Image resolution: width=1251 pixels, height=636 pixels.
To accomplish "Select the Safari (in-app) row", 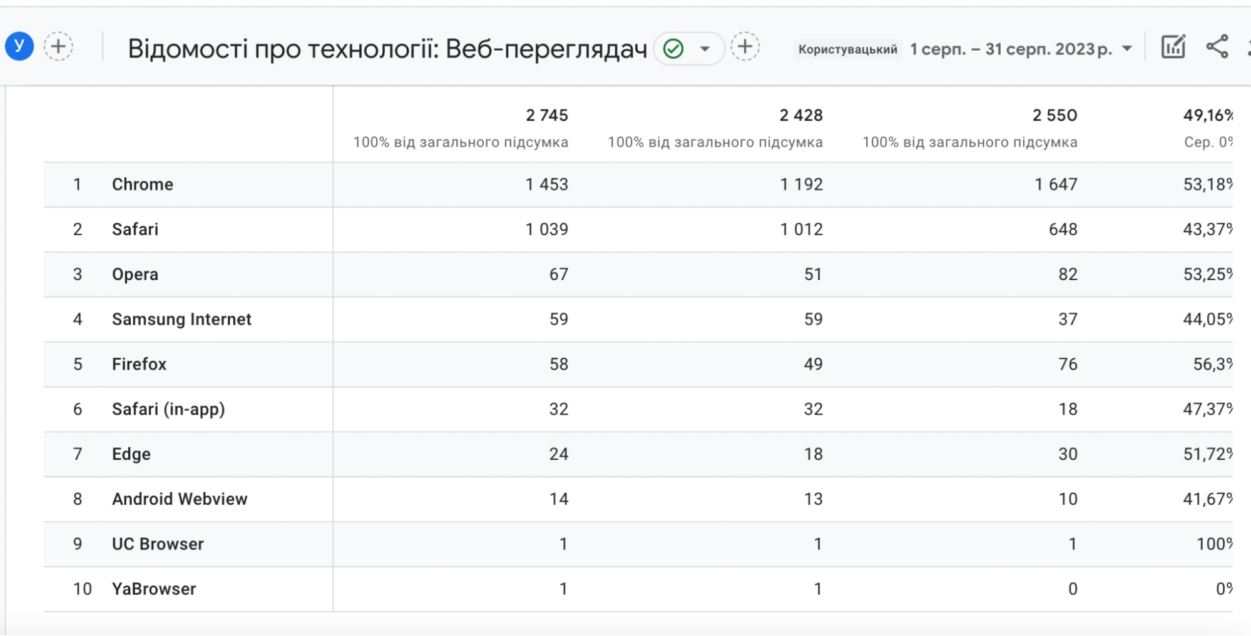I will (168, 410).
